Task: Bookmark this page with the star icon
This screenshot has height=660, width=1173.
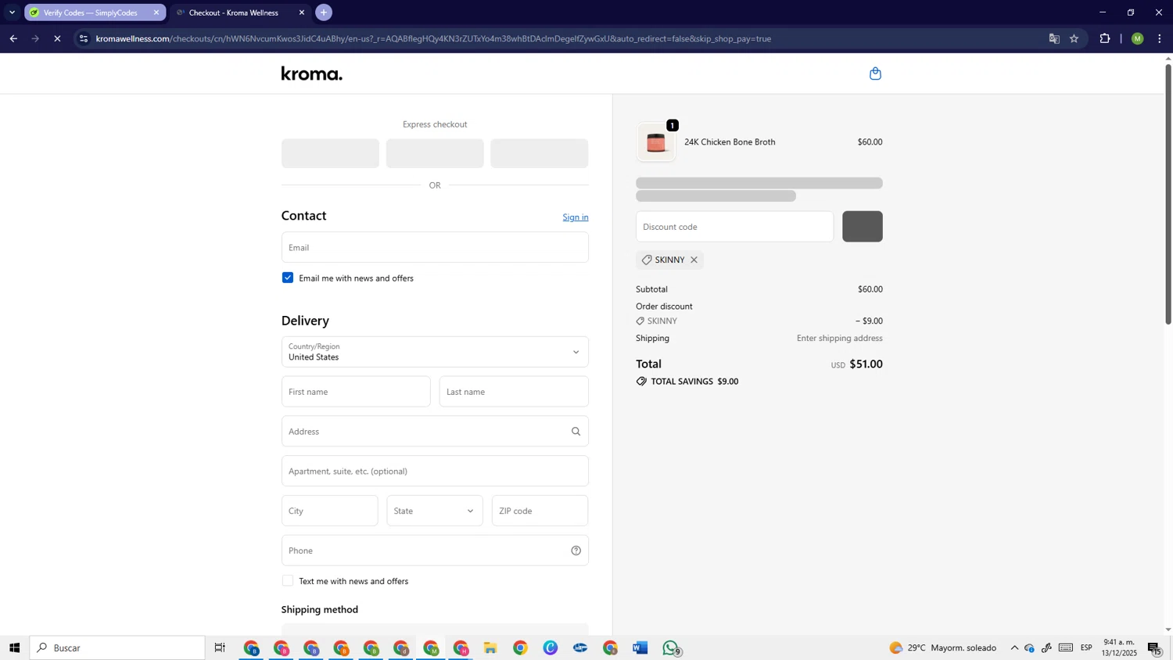Action: click(1074, 38)
